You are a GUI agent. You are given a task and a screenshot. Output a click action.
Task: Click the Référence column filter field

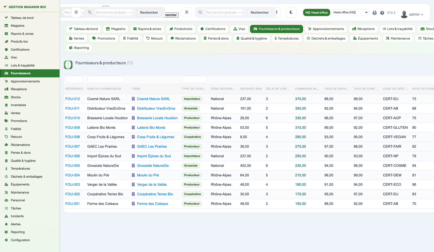tap(74, 79)
